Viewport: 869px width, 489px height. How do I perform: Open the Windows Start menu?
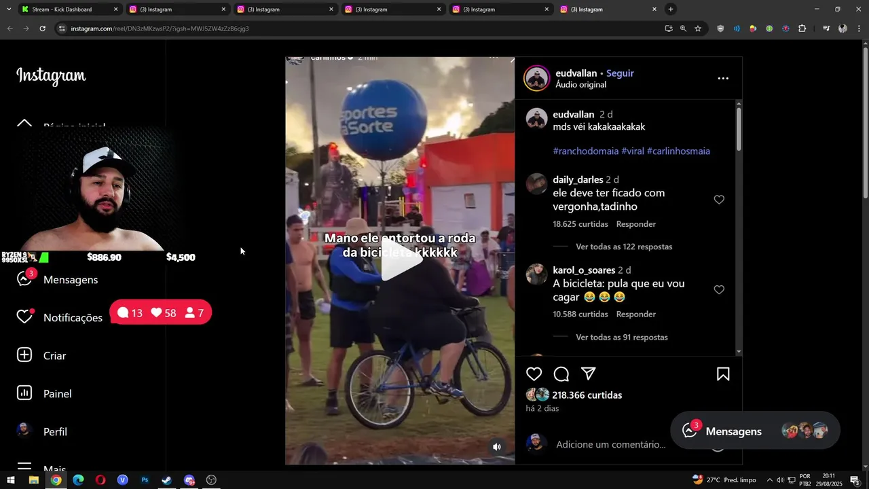[11, 480]
